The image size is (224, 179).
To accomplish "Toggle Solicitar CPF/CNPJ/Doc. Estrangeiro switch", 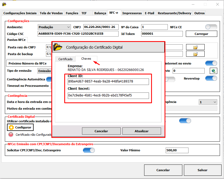I will [x=89, y=150].
